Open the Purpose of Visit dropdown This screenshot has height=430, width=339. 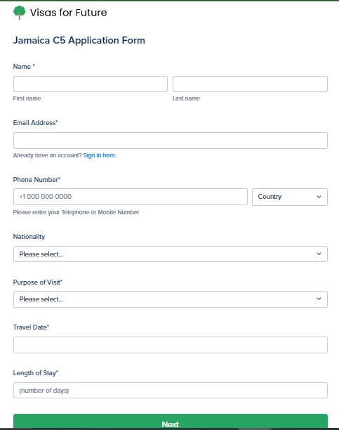(171, 299)
